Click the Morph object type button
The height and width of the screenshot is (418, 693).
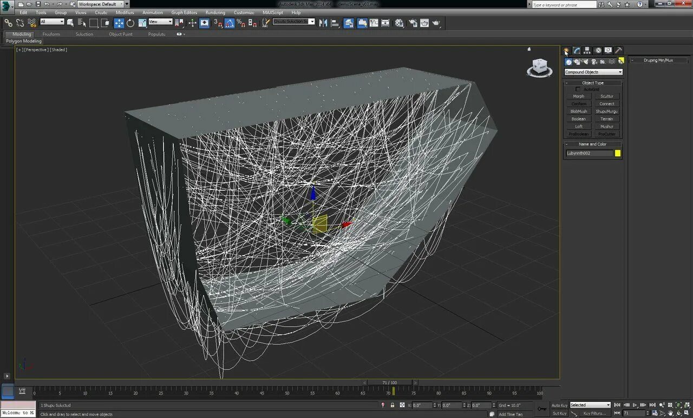pos(578,96)
